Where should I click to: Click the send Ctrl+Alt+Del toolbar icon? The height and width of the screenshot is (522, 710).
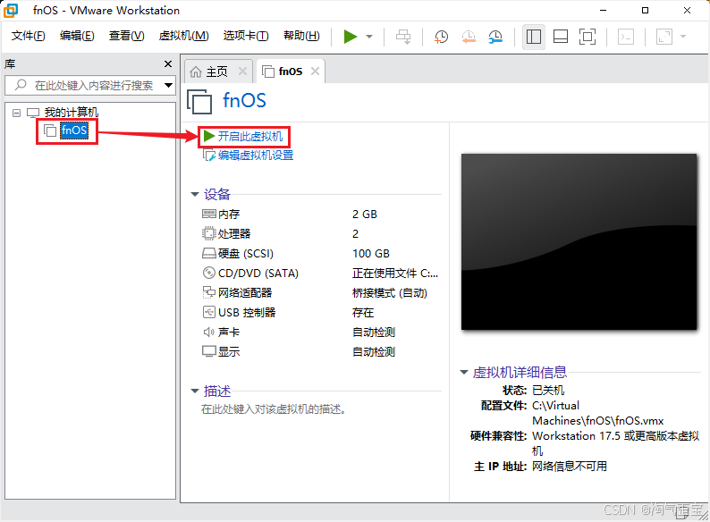point(403,37)
